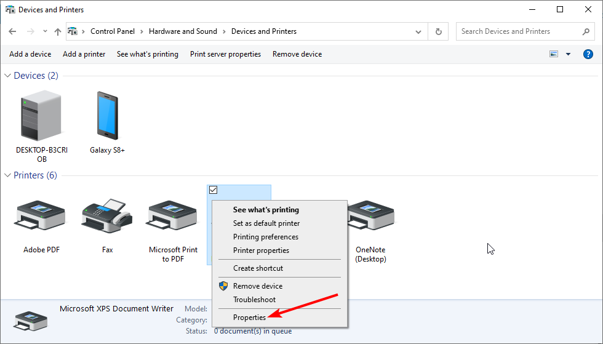
Task: Click the Devices and Printers title bar icon
Action: click(10, 10)
